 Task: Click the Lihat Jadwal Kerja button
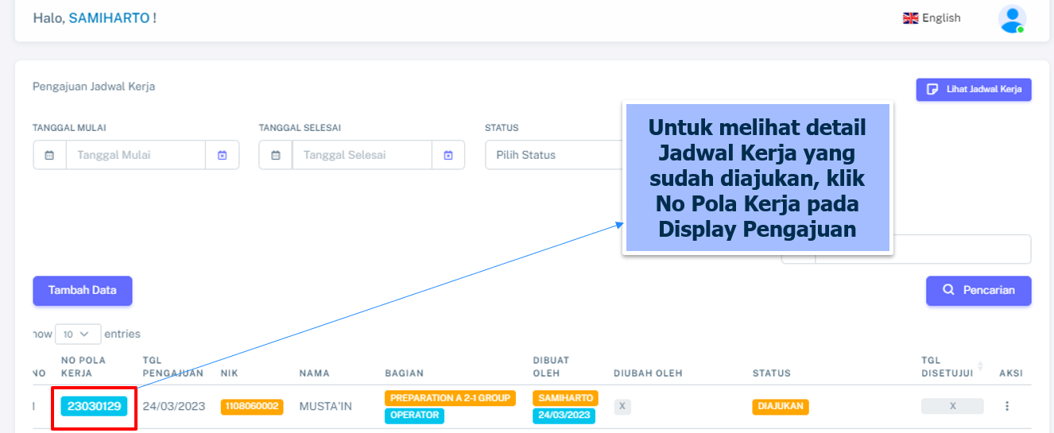pos(974,89)
